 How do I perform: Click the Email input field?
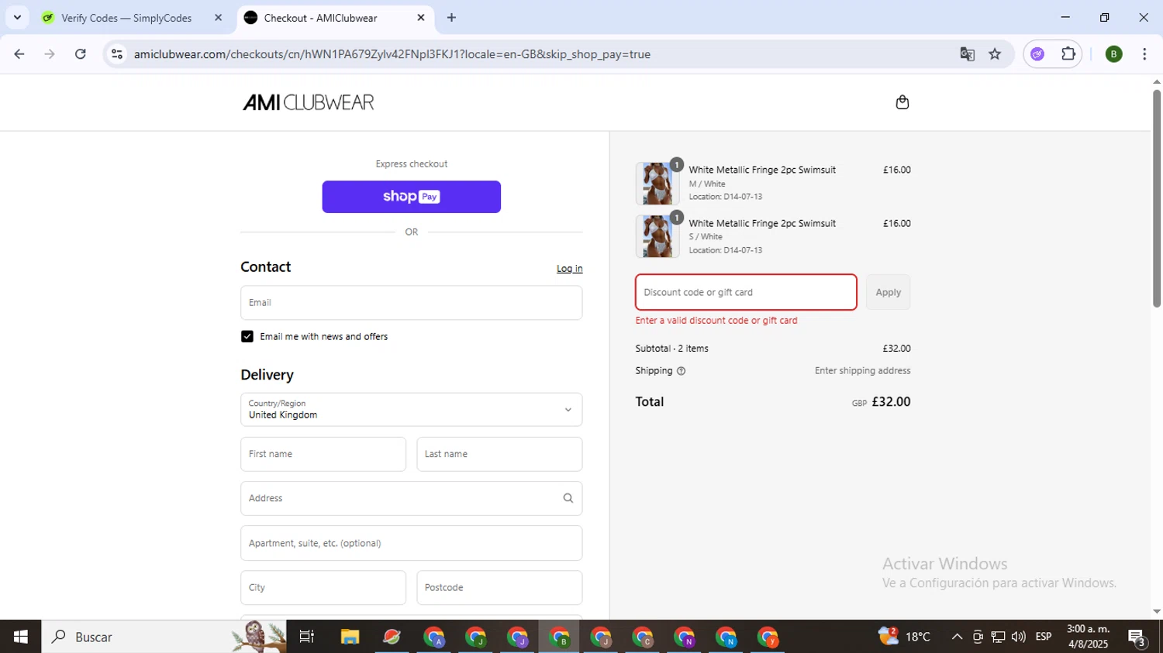point(411,303)
